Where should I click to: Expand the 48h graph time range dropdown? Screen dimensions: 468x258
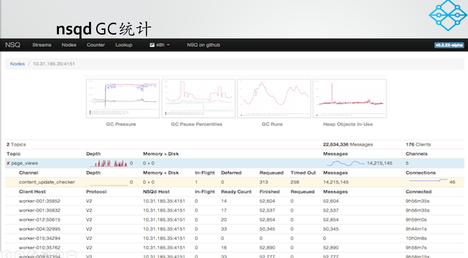coord(160,45)
